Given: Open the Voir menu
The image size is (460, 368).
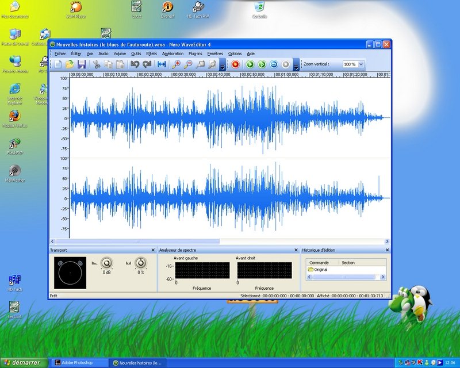Looking at the screenshot, I should click(90, 53).
